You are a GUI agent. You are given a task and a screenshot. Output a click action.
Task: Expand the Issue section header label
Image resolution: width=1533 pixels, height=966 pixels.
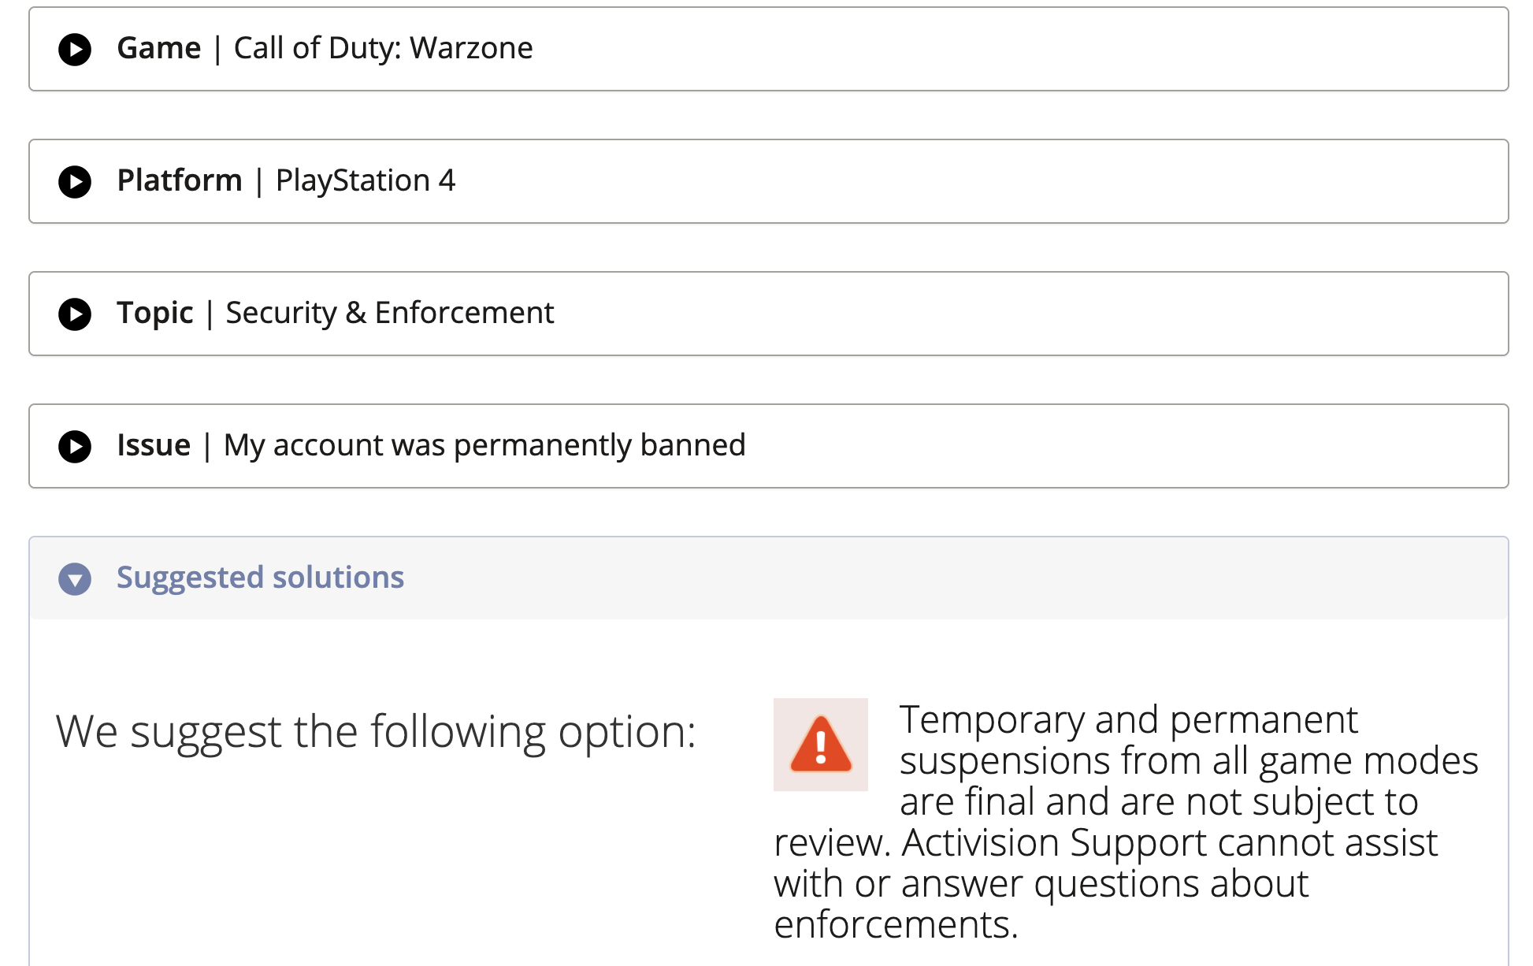coord(154,445)
